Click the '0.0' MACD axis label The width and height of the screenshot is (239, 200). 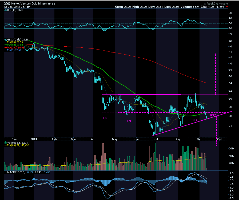[232, 181]
